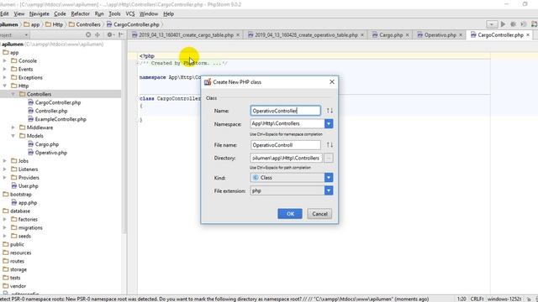The image size is (538, 302).
Task: Click windows-1252 encoding in status bar
Action: click(x=504, y=299)
